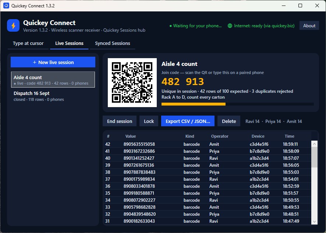Click barcode value 8908072902227
This screenshot has width=326, height=233.
pyautogui.click(x=139, y=200)
